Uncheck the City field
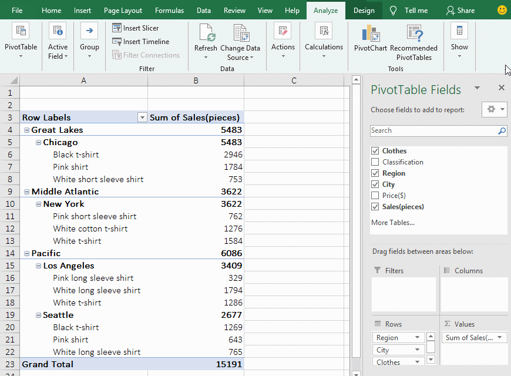511x376 pixels. [x=375, y=184]
